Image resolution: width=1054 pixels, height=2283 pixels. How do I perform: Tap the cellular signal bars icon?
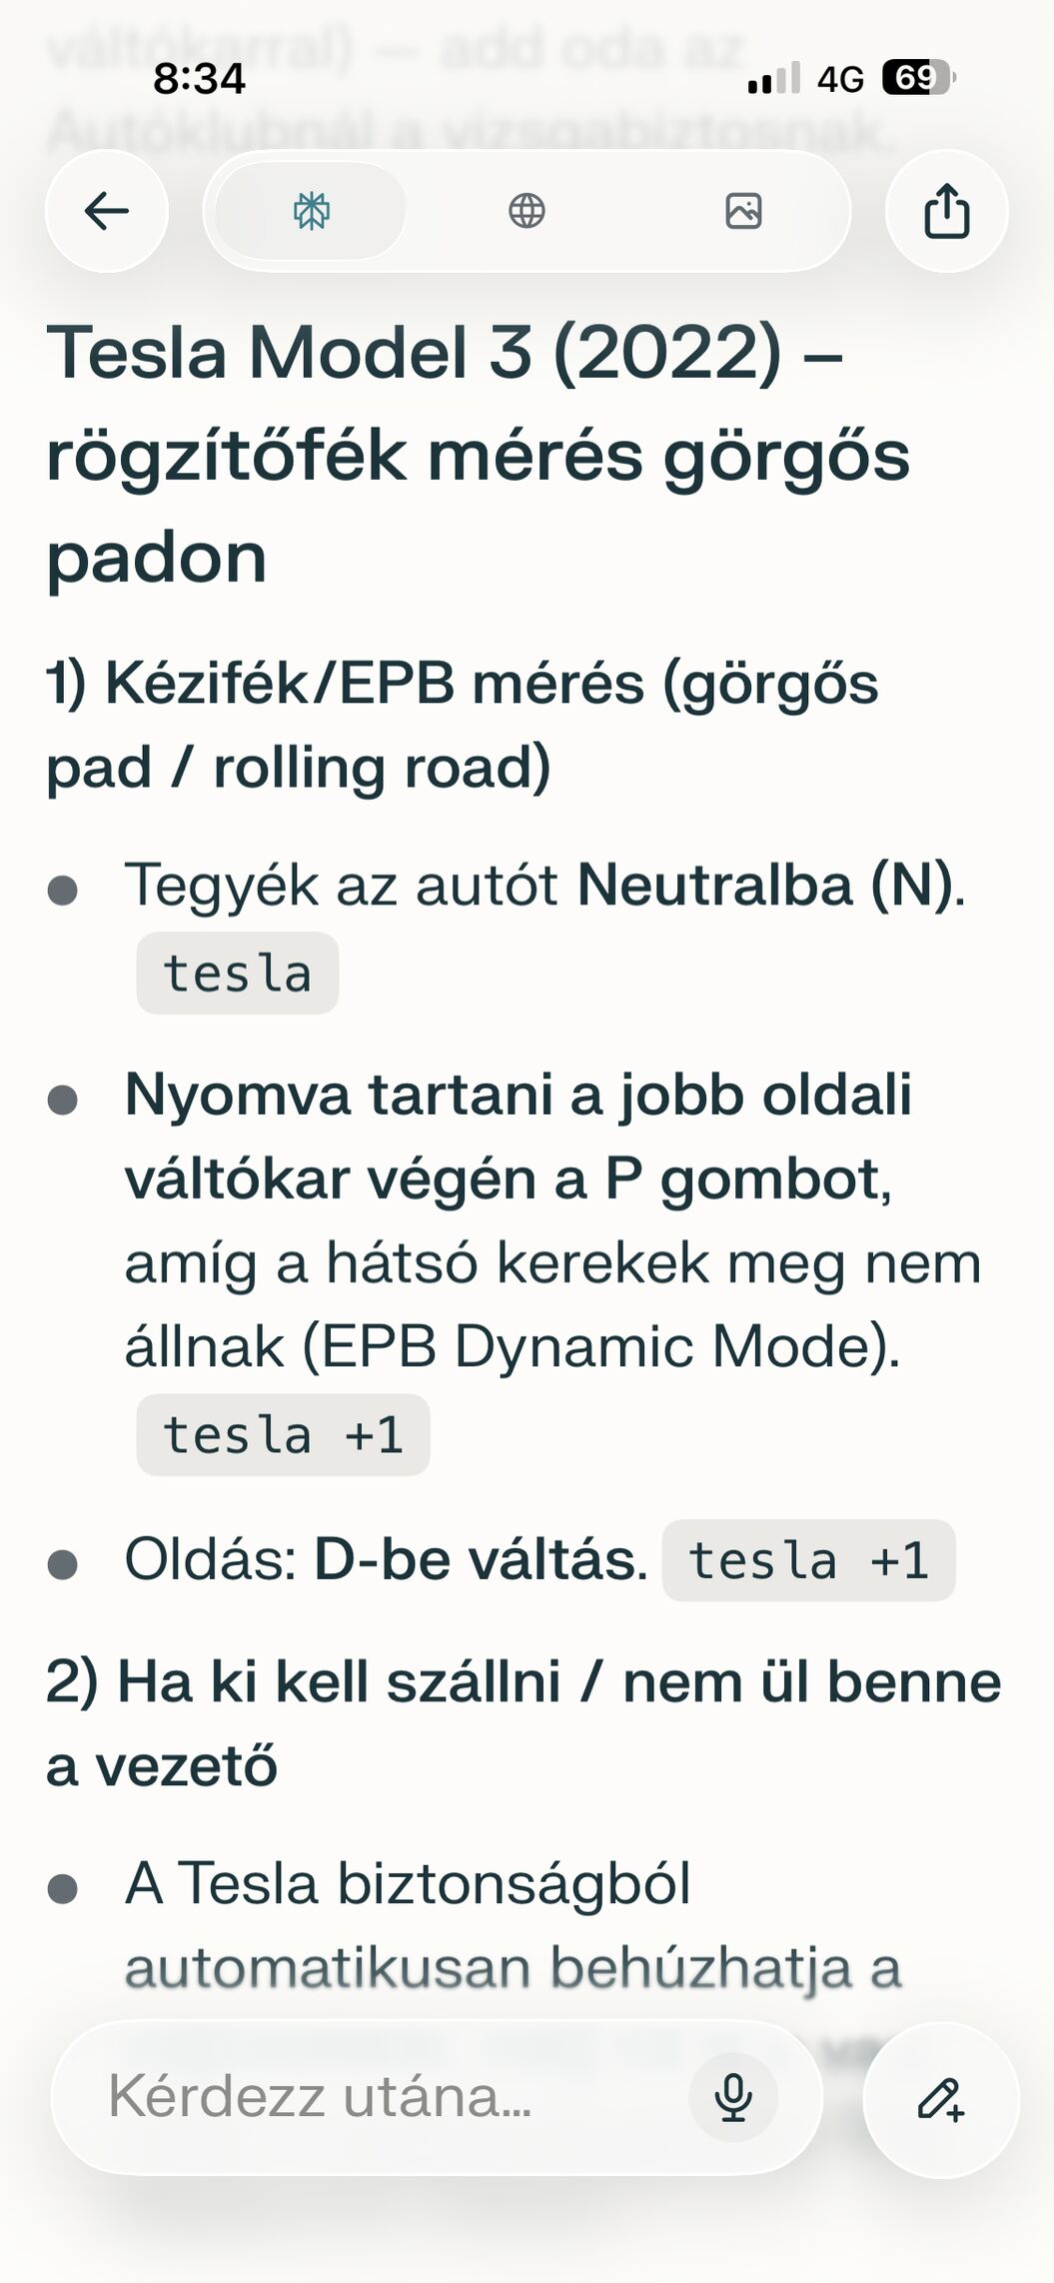coord(773,78)
